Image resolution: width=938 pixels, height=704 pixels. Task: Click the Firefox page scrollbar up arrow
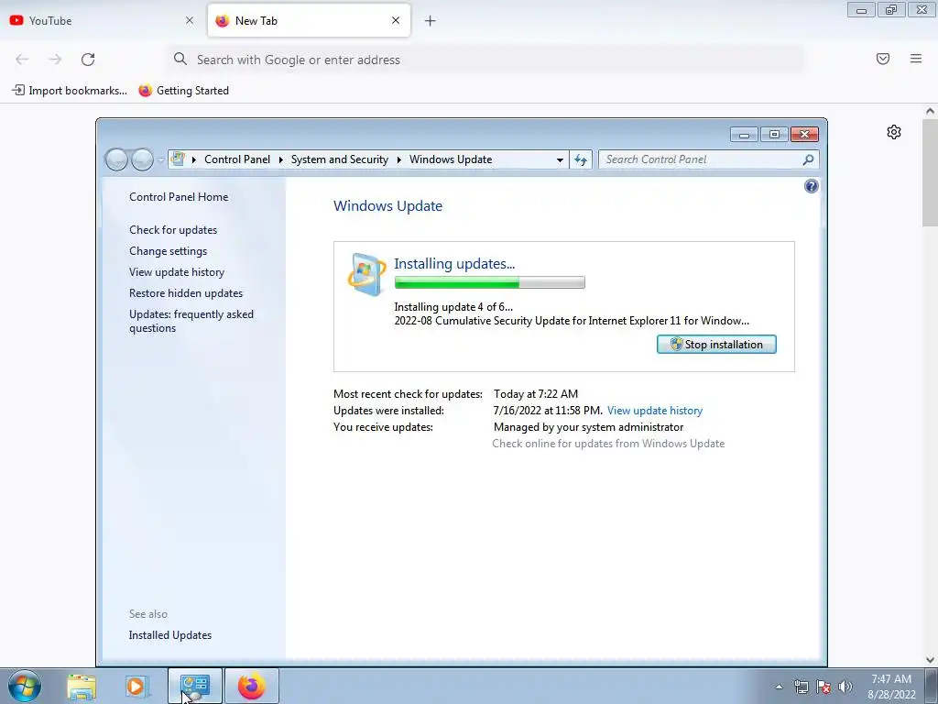click(931, 111)
